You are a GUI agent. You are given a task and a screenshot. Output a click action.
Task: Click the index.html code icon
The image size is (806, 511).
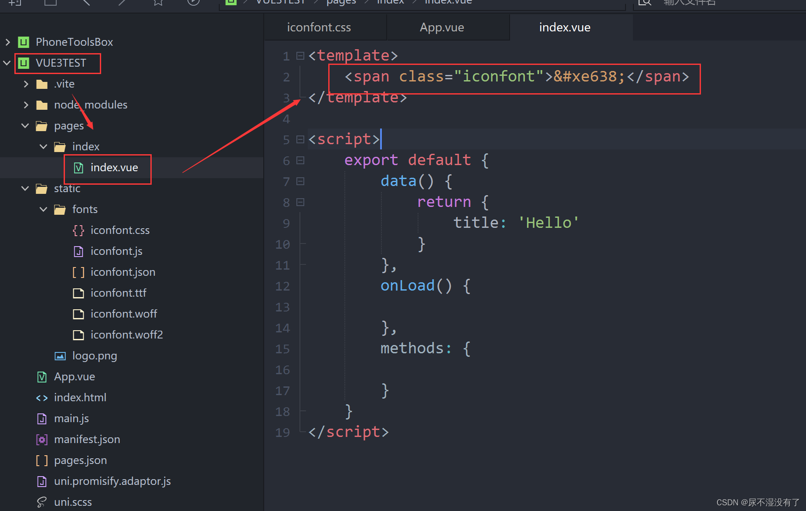[x=42, y=398]
